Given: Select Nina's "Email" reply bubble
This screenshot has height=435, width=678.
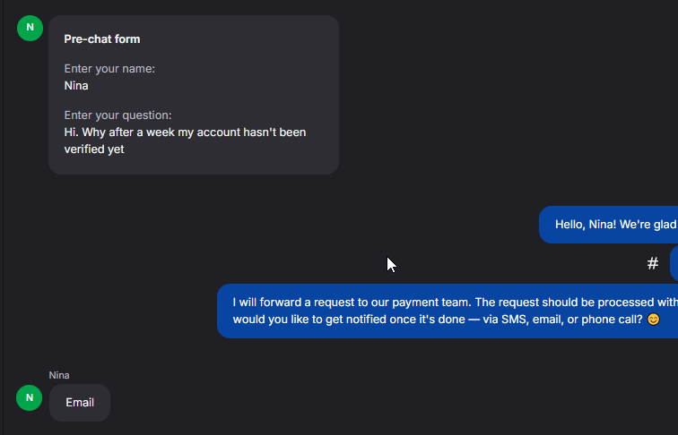Looking at the screenshot, I should (x=80, y=403).
